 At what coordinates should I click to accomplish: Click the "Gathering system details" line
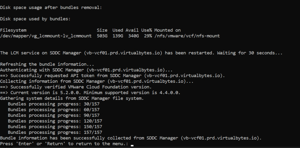(x=72, y=98)
